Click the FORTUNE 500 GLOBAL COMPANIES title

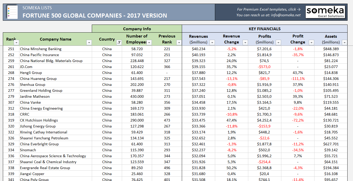click(95, 16)
